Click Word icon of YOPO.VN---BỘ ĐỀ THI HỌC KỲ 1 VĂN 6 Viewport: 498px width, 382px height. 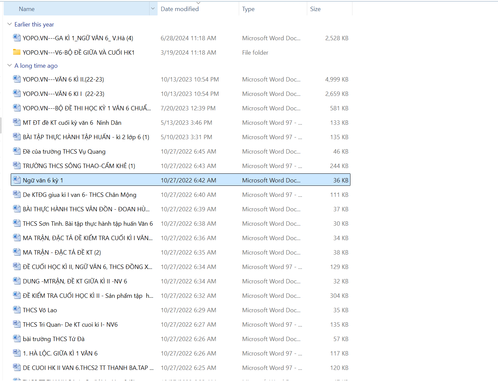(x=17, y=108)
